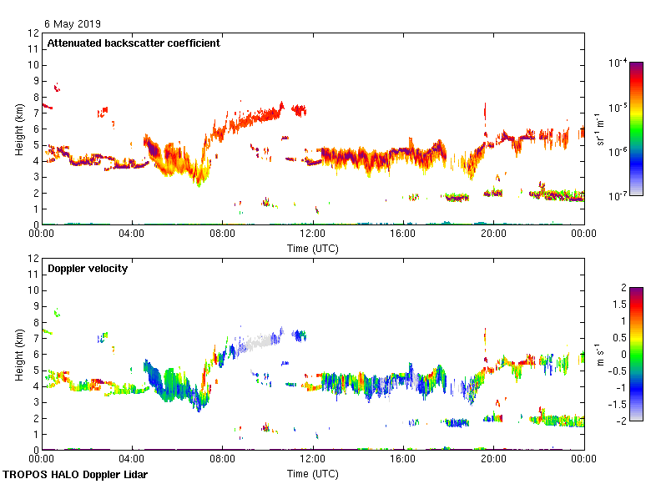Click the 08:00 tick on the Doppler time axis
Screen dimensions: 651x484
click(223, 460)
